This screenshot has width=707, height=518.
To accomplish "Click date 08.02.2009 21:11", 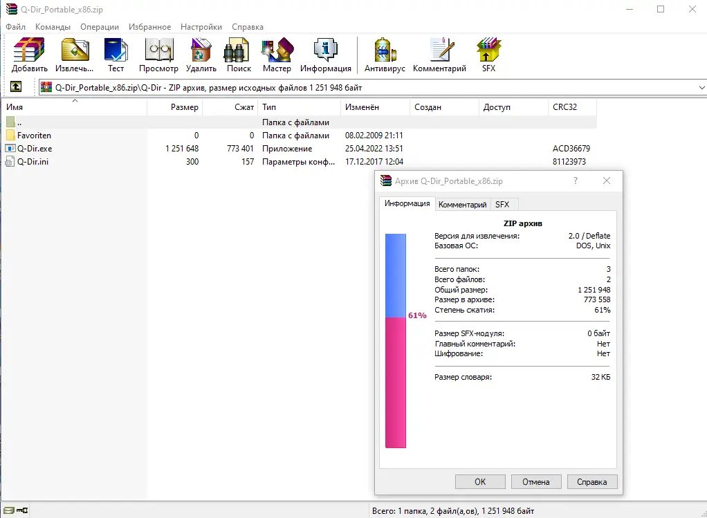I will (374, 136).
